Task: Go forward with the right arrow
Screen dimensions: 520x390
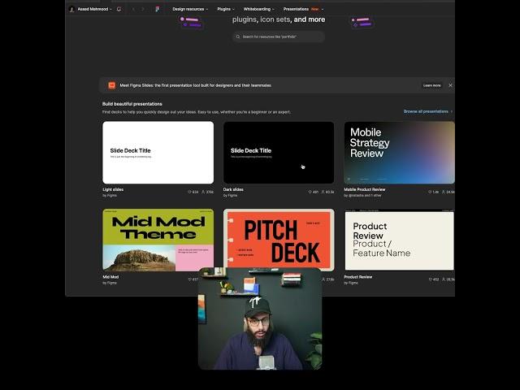Action: (x=143, y=9)
